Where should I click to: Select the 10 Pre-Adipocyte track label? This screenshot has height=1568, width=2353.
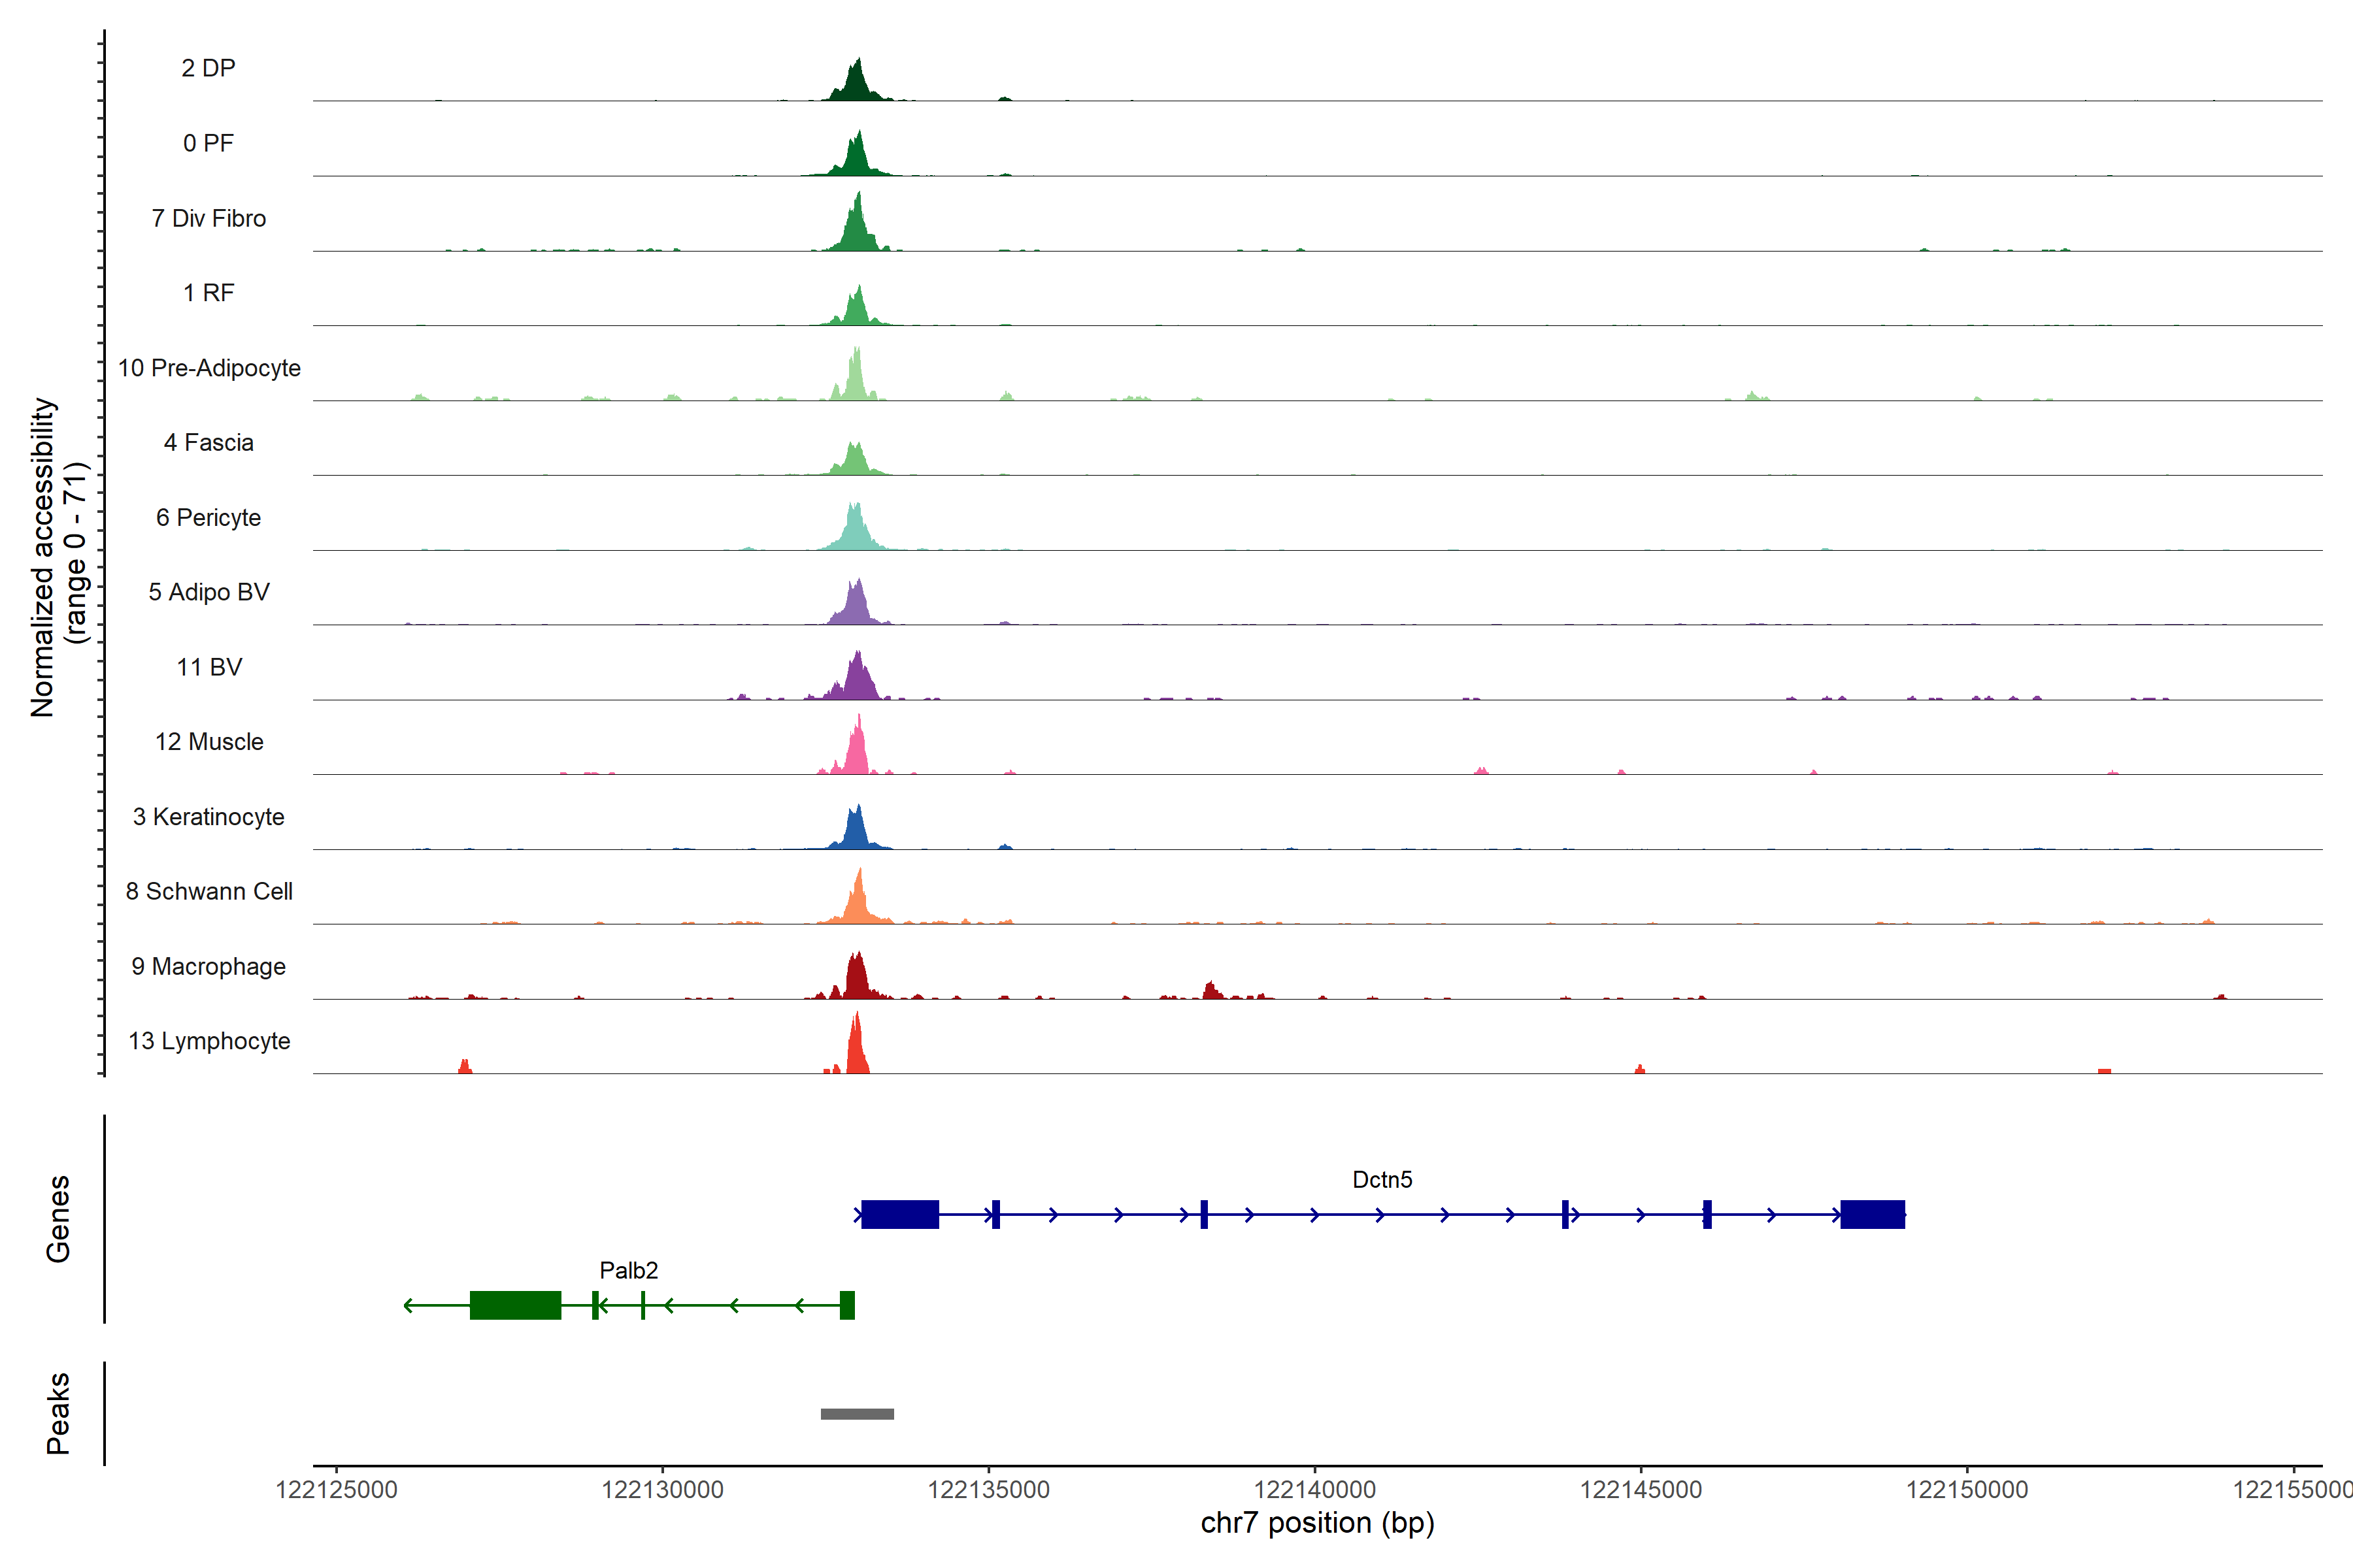(x=209, y=368)
